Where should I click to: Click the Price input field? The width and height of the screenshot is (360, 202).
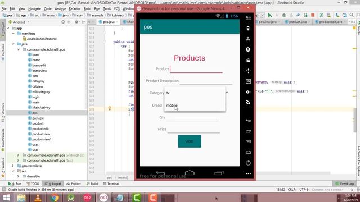(x=193, y=130)
